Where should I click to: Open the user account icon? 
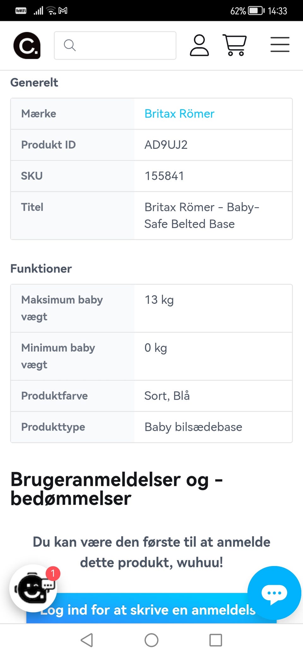tap(199, 45)
